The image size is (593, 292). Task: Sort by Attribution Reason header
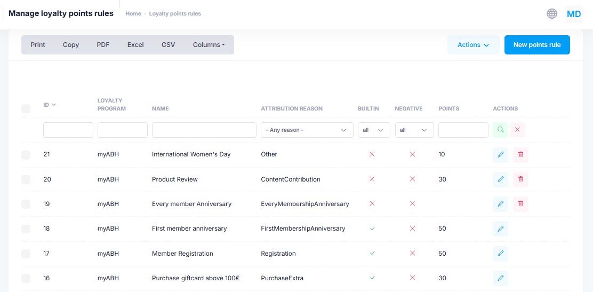(x=292, y=109)
